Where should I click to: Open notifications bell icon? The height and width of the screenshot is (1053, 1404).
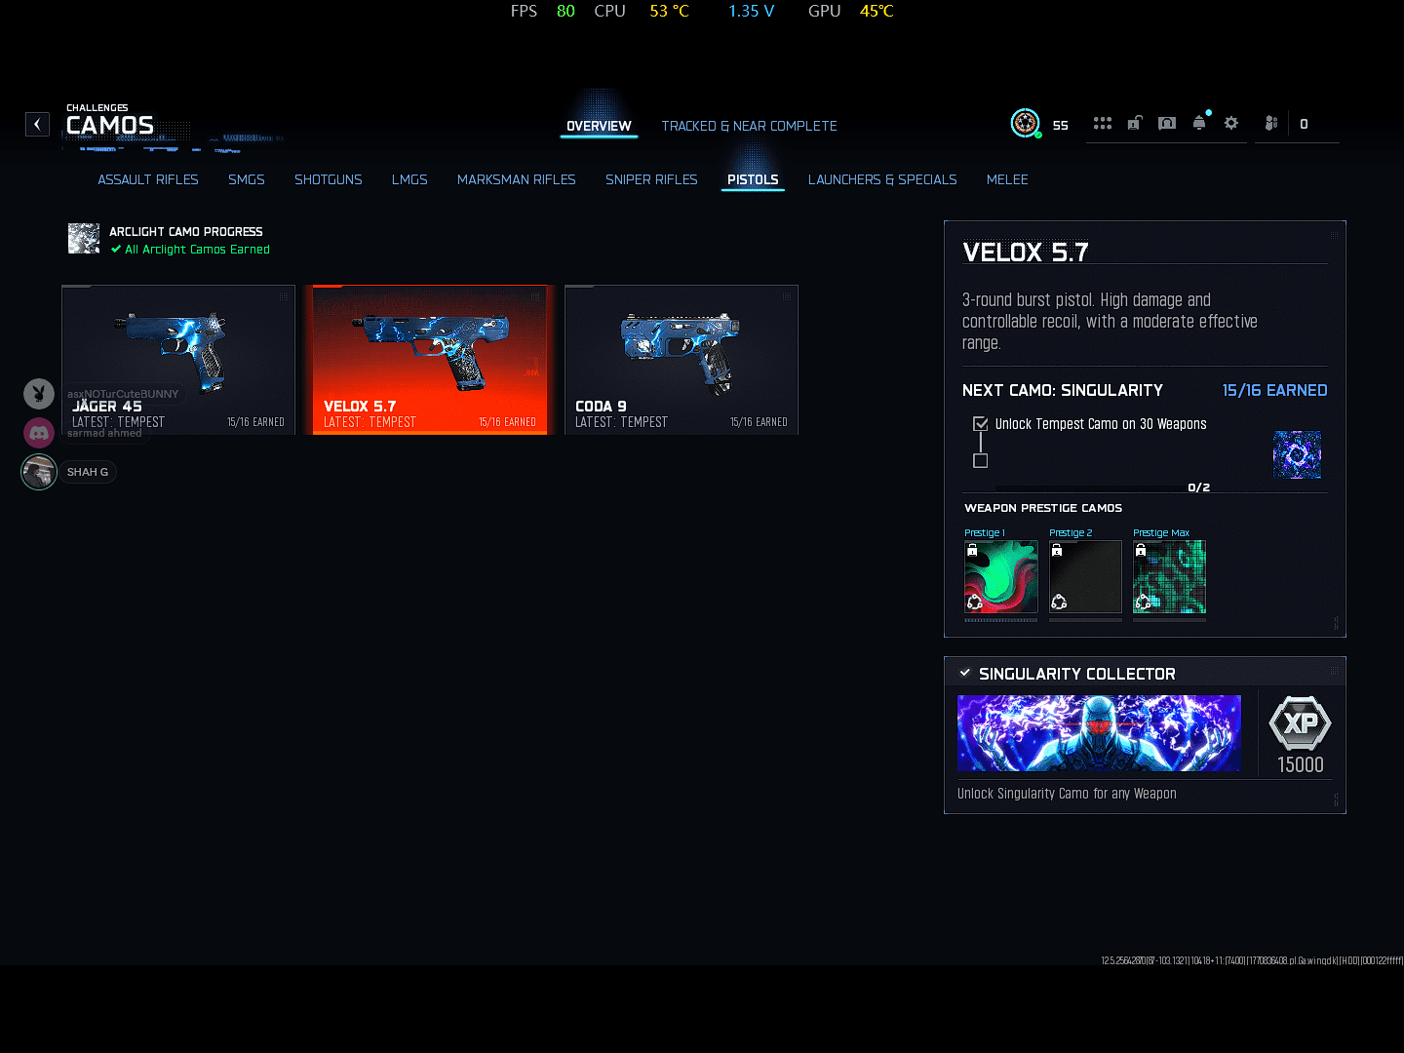click(1199, 124)
